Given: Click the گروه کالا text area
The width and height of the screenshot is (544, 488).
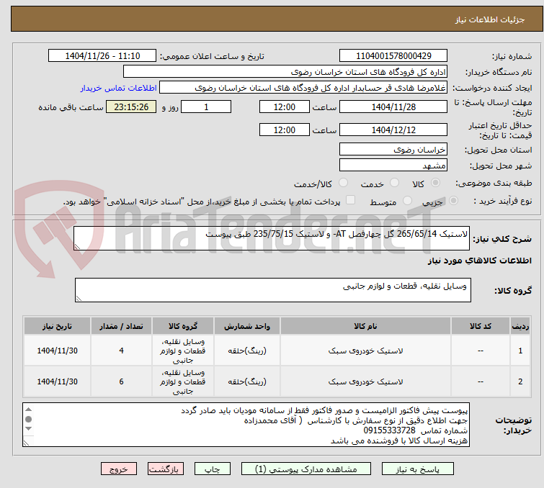Looking at the screenshot, I should click(272, 290).
